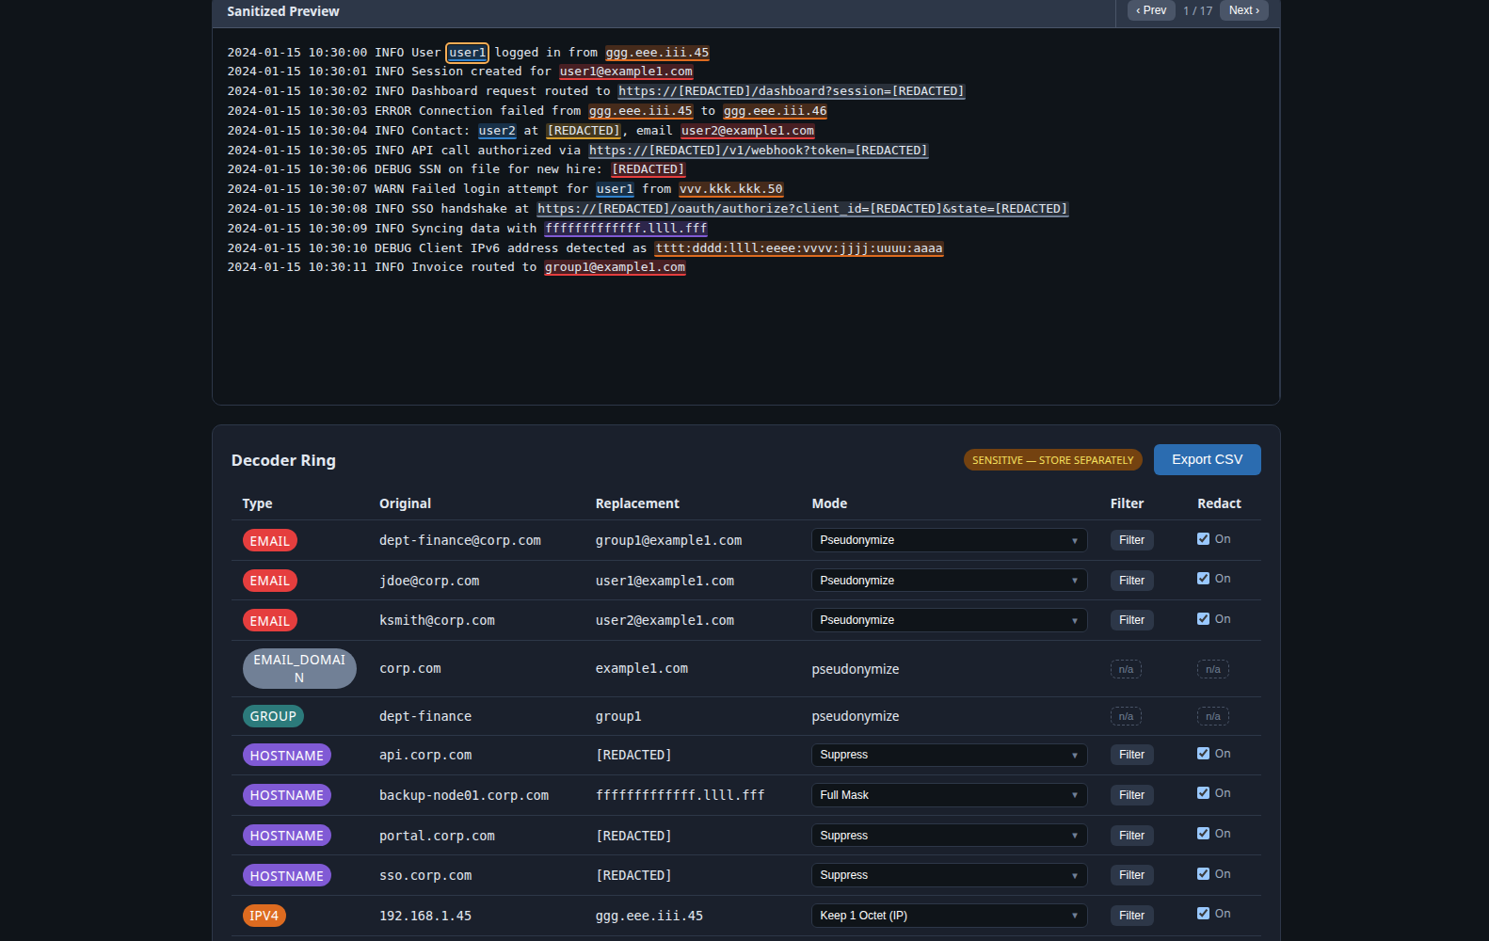Click the GROUP type badge
Image resolution: width=1489 pixels, height=941 pixels.
(x=273, y=716)
